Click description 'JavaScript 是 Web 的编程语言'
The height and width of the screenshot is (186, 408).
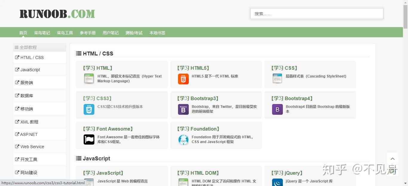(122, 181)
